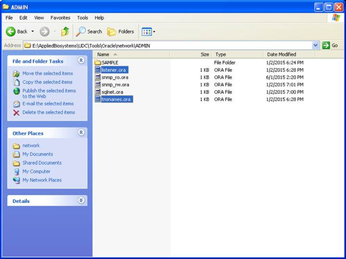Open the SAMPLE folder icon
Viewport: 346px width, 259px height.
click(98, 62)
